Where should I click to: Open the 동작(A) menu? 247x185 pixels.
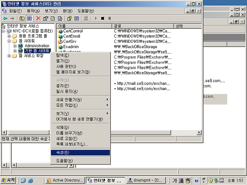(x=33, y=11)
